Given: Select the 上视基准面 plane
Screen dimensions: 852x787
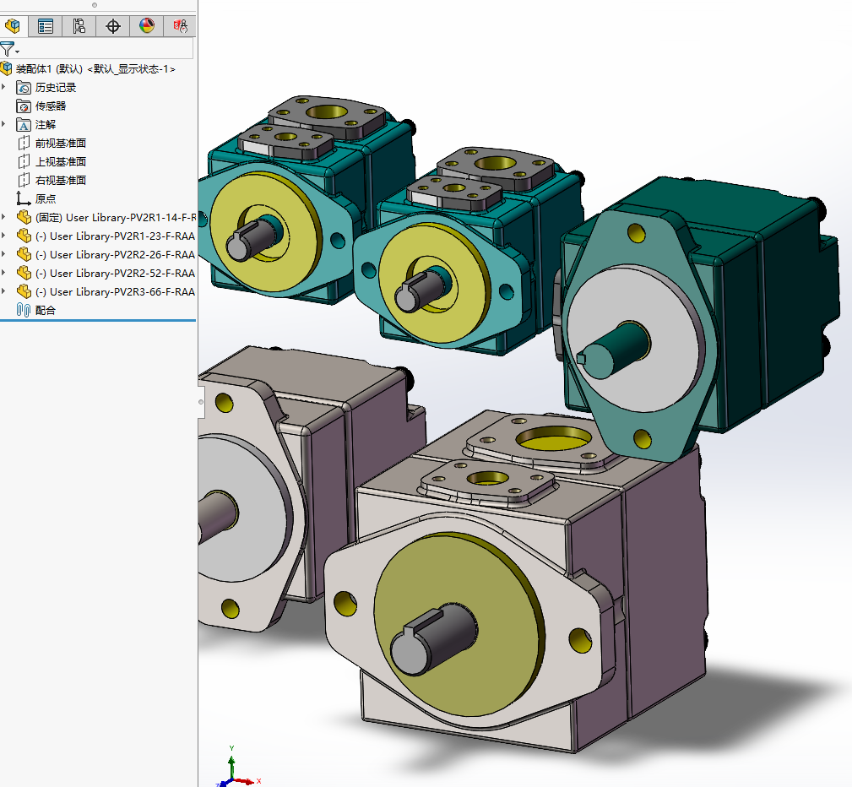Looking at the screenshot, I should tap(61, 161).
